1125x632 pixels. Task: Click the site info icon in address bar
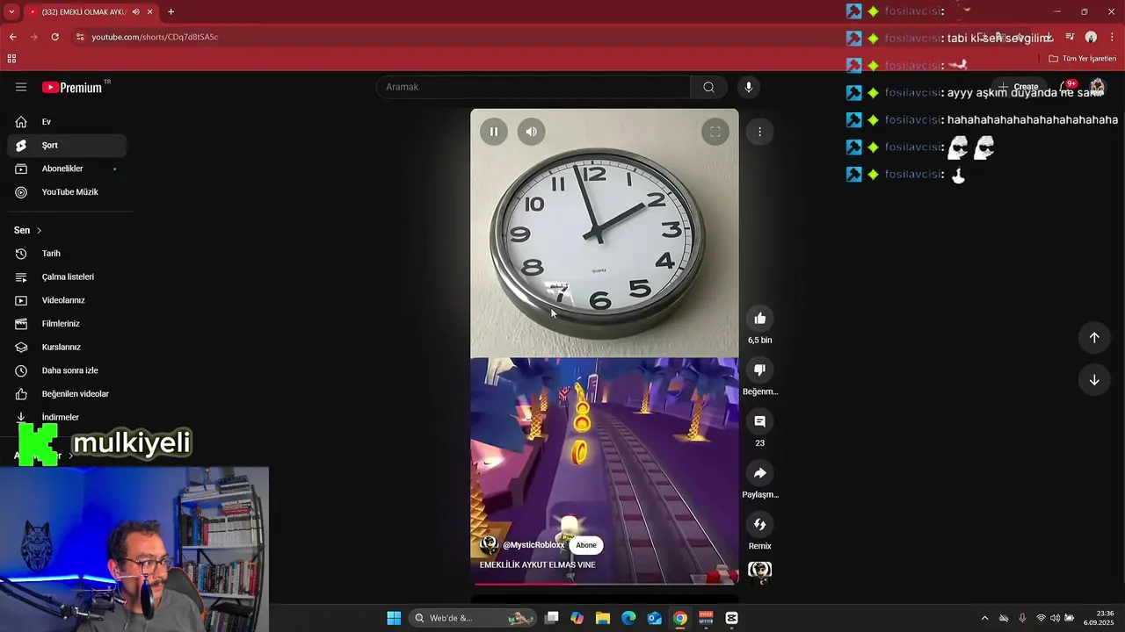coord(80,37)
